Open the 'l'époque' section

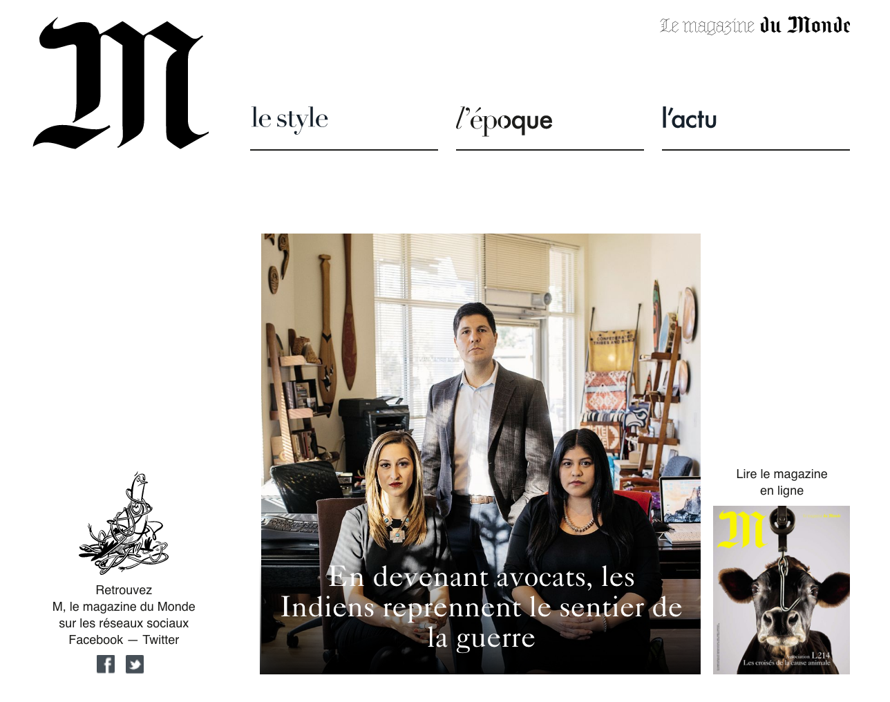click(504, 120)
